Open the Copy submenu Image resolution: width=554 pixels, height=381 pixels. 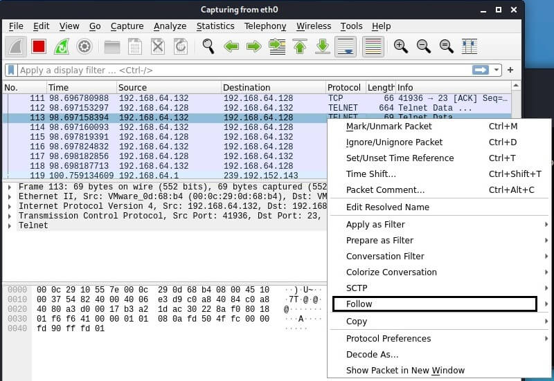click(439, 322)
